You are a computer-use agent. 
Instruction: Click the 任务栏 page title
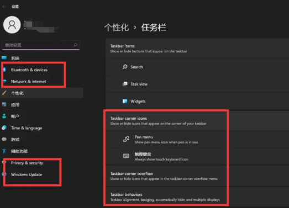[154, 28]
